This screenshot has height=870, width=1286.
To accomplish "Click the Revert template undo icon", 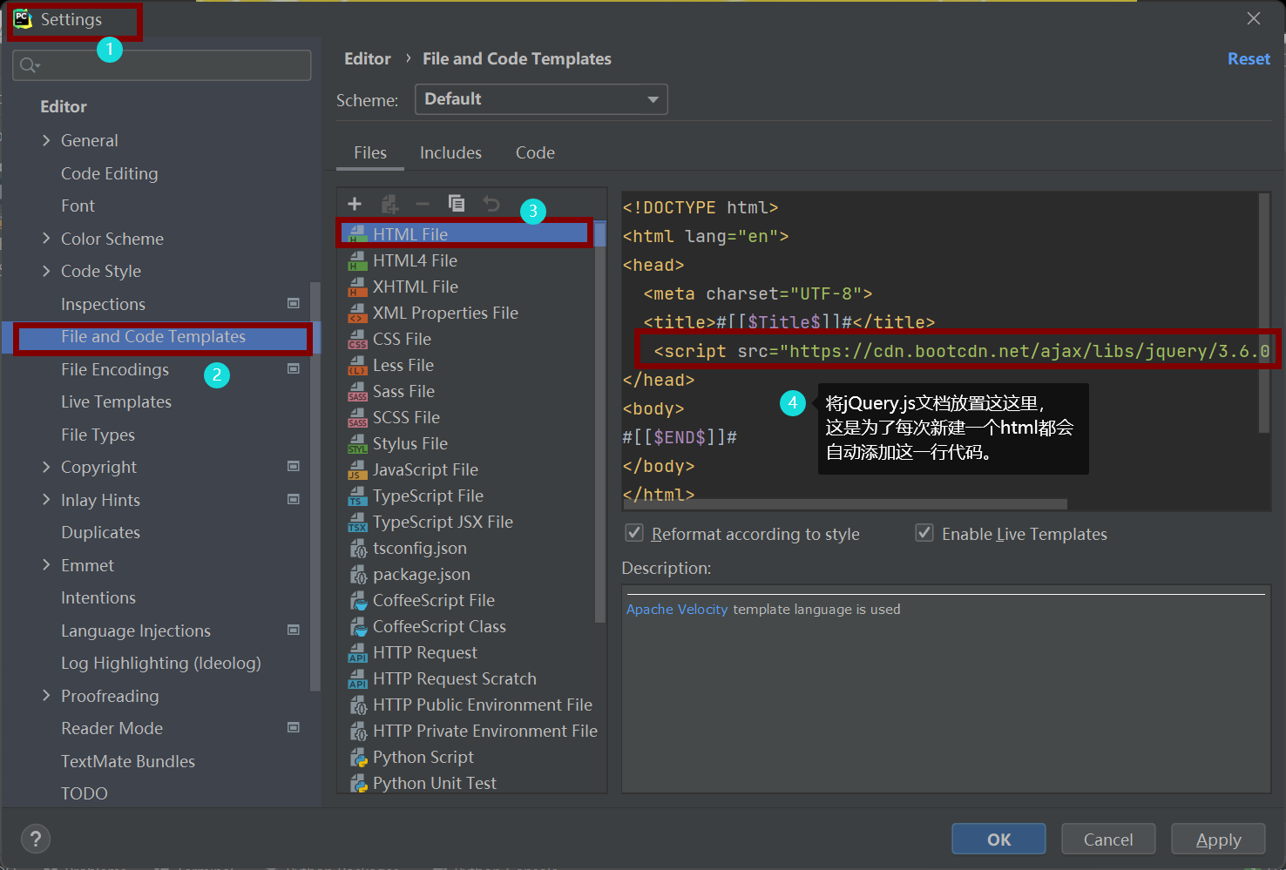I will pyautogui.click(x=491, y=204).
